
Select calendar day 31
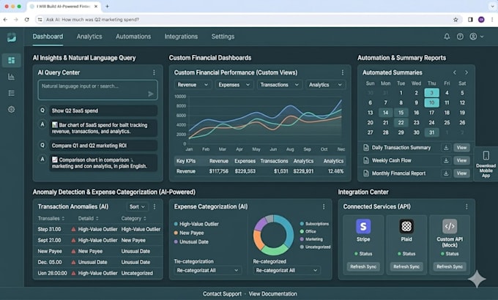(x=431, y=132)
